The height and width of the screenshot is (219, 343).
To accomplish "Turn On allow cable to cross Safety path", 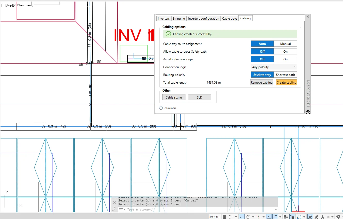I will coord(285,52).
